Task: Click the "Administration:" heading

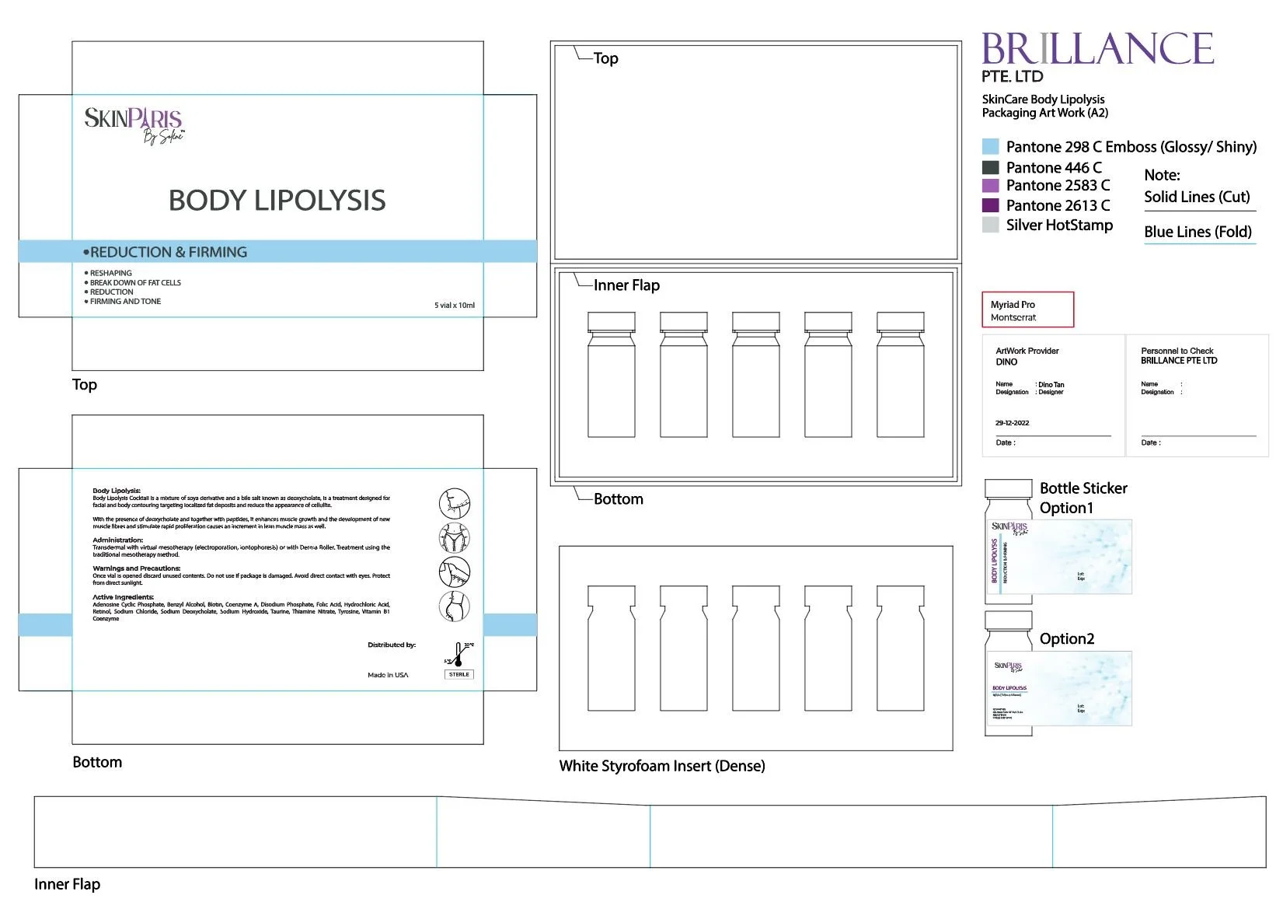Action: click(x=117, y=540)
